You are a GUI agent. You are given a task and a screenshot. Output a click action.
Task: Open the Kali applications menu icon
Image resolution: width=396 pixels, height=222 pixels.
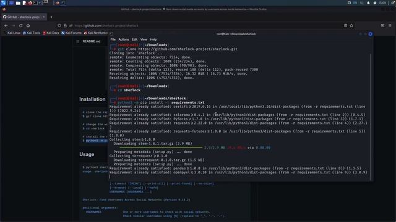click(x=3, y=2)
